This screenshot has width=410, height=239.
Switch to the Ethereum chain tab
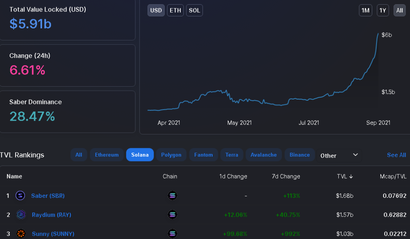pyautogui.click(x=107, y=155)
